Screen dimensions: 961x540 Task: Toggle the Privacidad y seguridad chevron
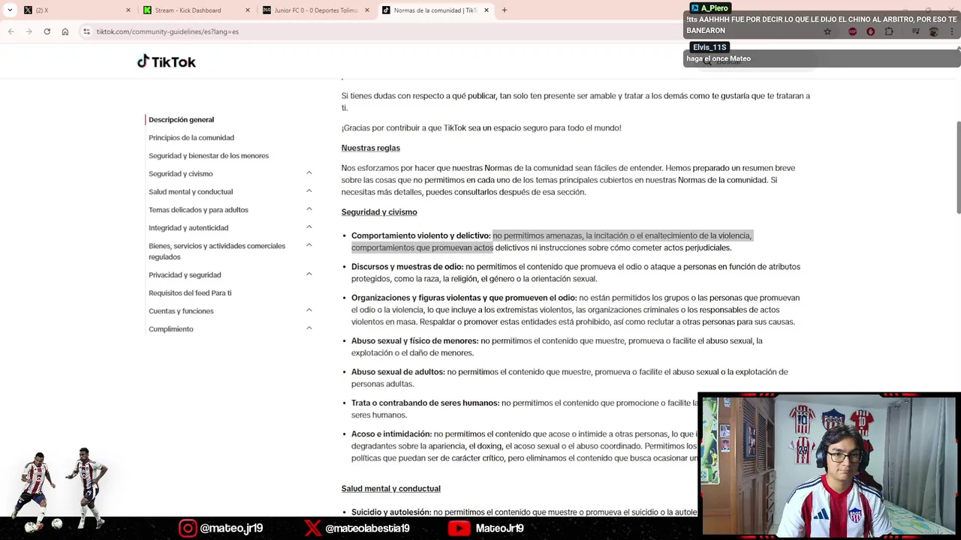309,274
